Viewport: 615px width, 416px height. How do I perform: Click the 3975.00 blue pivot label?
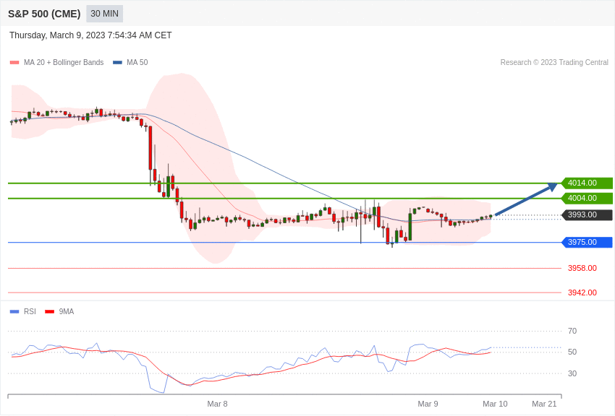[588, 242]
